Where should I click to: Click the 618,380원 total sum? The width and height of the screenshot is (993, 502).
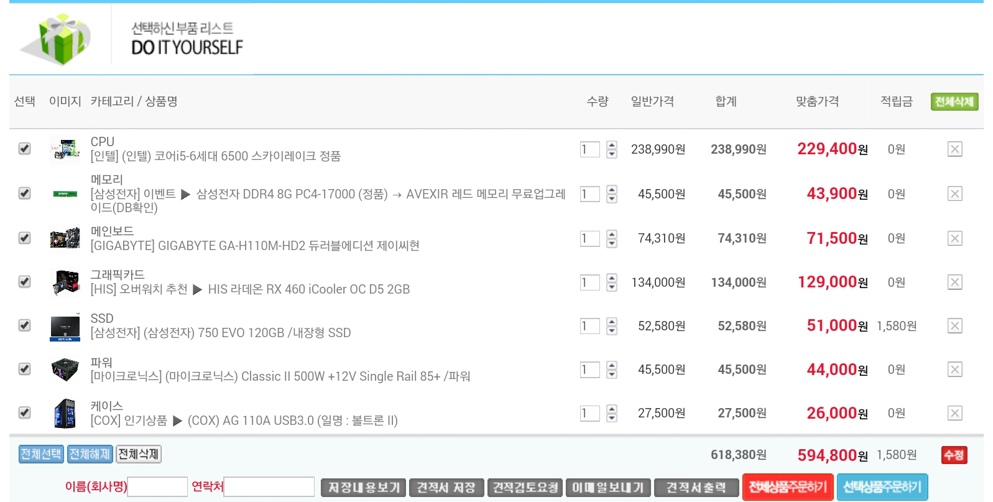739,455
